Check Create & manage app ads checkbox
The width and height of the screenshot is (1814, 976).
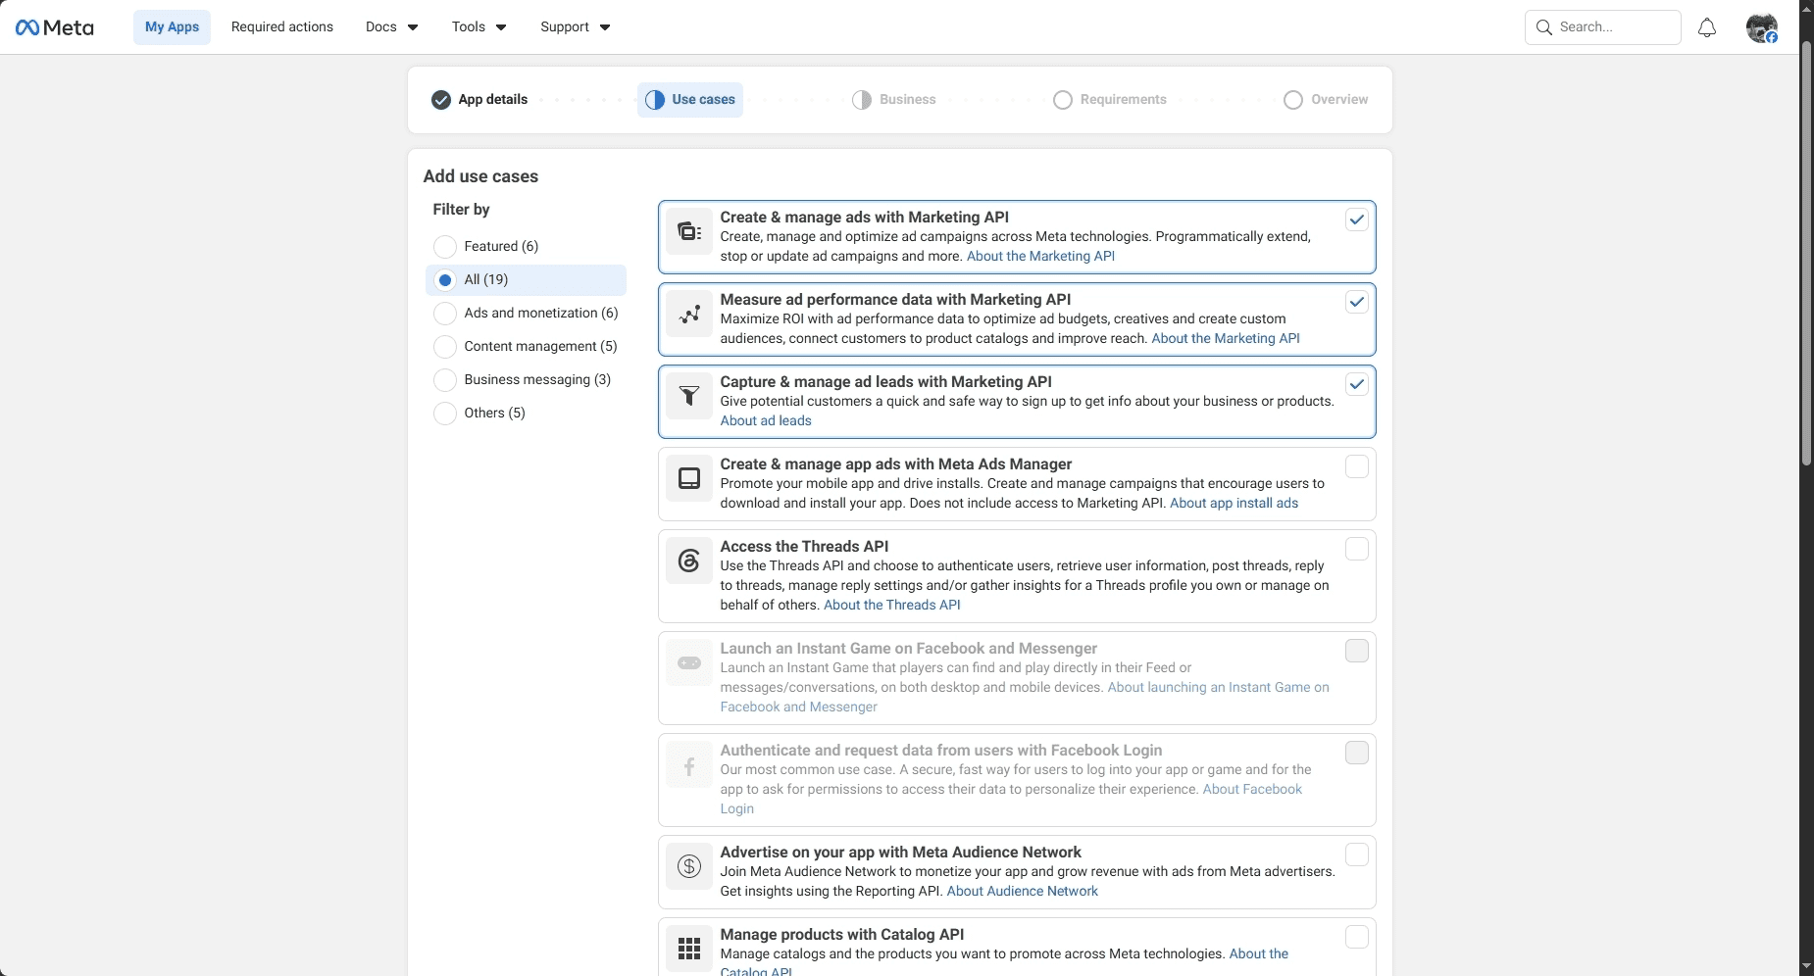coord(1357,466)
